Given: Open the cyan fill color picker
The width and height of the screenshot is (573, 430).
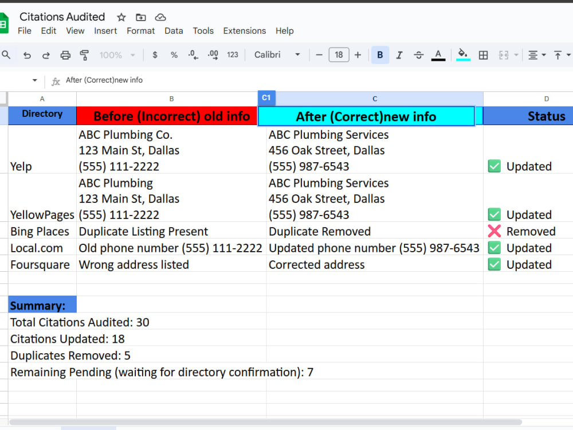Looking at the screenshot, I should coord(463,55).
